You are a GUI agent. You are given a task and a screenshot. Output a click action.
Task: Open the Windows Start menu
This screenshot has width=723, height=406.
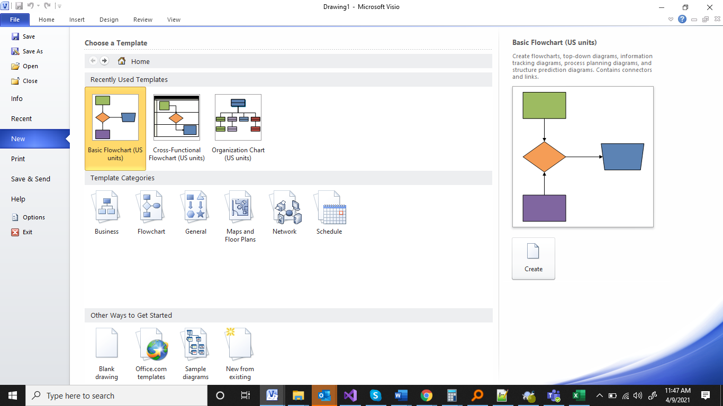(x=13, y=395)
